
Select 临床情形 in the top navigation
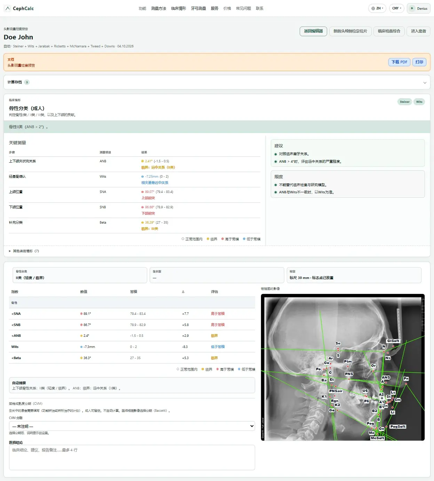[x=179, y=8]
